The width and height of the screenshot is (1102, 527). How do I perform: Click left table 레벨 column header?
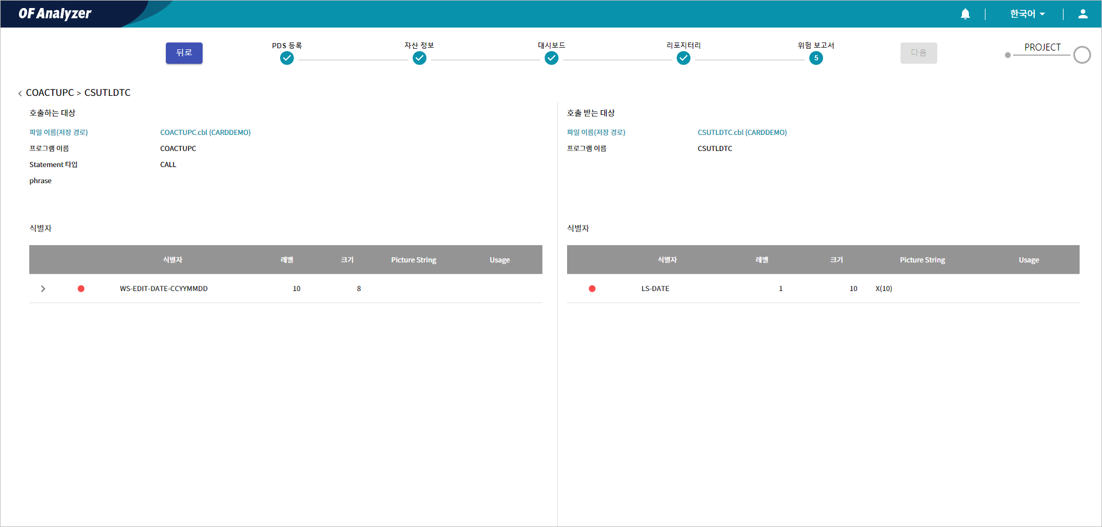coord(287,260)
